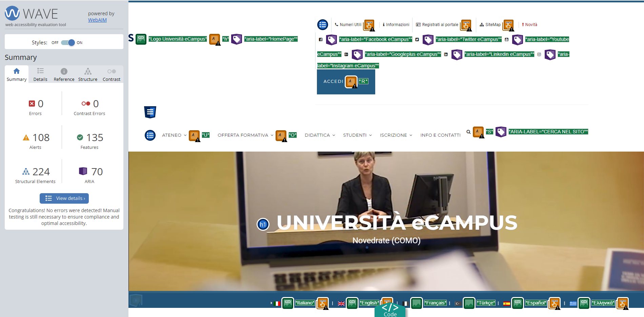Switch to the Details tab
This screenshot has width=644, height=317.
[x=40, y=75]
